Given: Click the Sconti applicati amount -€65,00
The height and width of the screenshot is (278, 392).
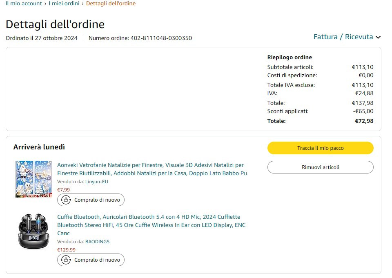Looking at the screenshot, I should (x=363, y=111).
